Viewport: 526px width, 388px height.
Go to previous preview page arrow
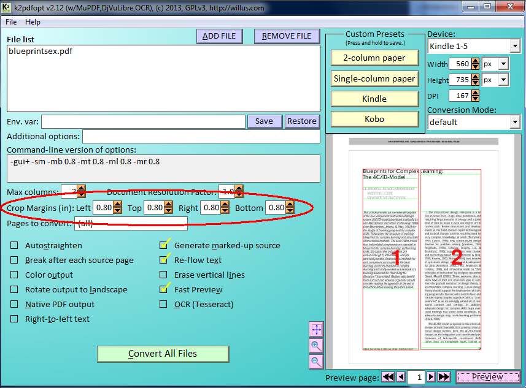(401, 377)
